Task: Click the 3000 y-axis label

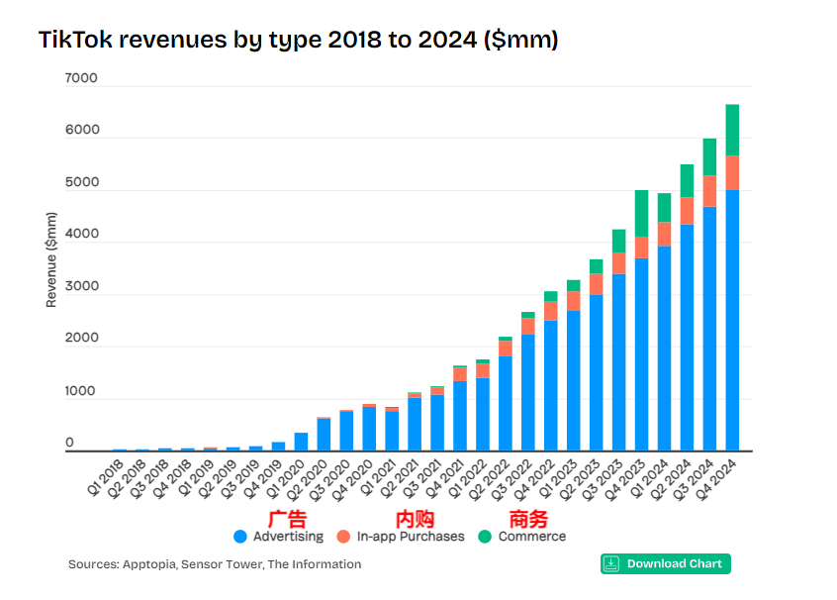Action: 82,286
